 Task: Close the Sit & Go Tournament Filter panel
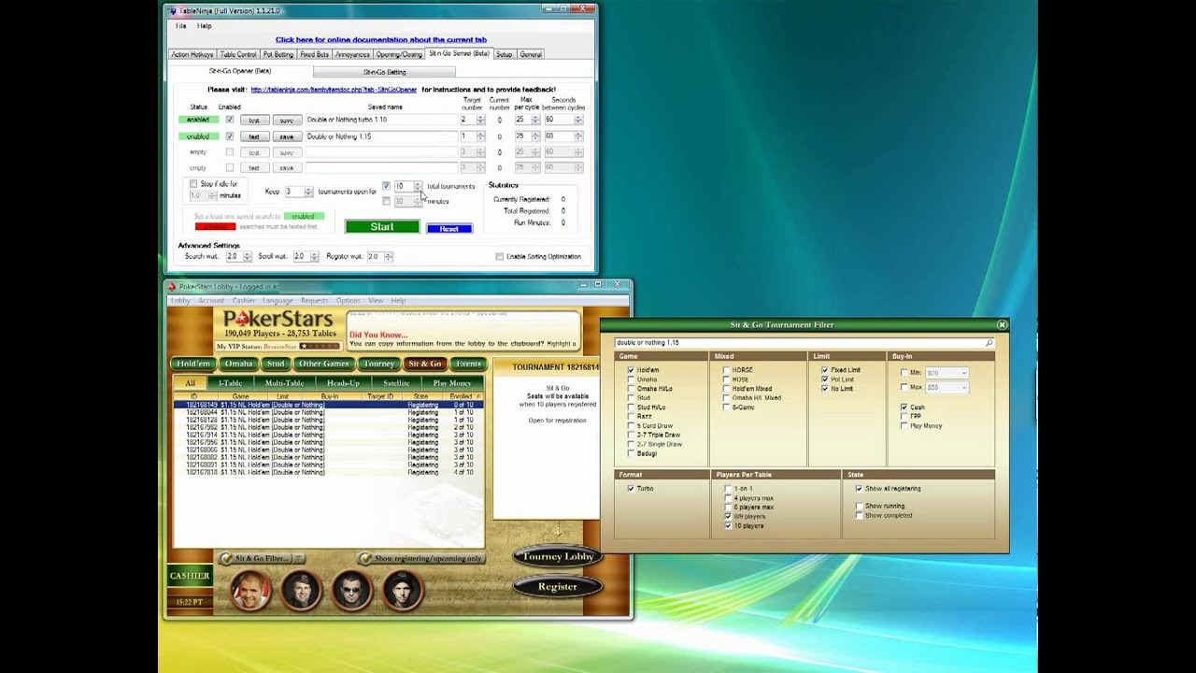1002,325
